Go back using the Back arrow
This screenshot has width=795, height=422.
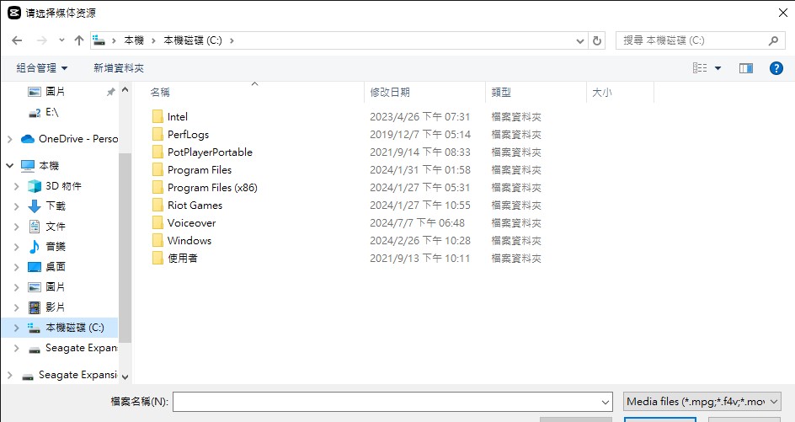pos(17,40)
